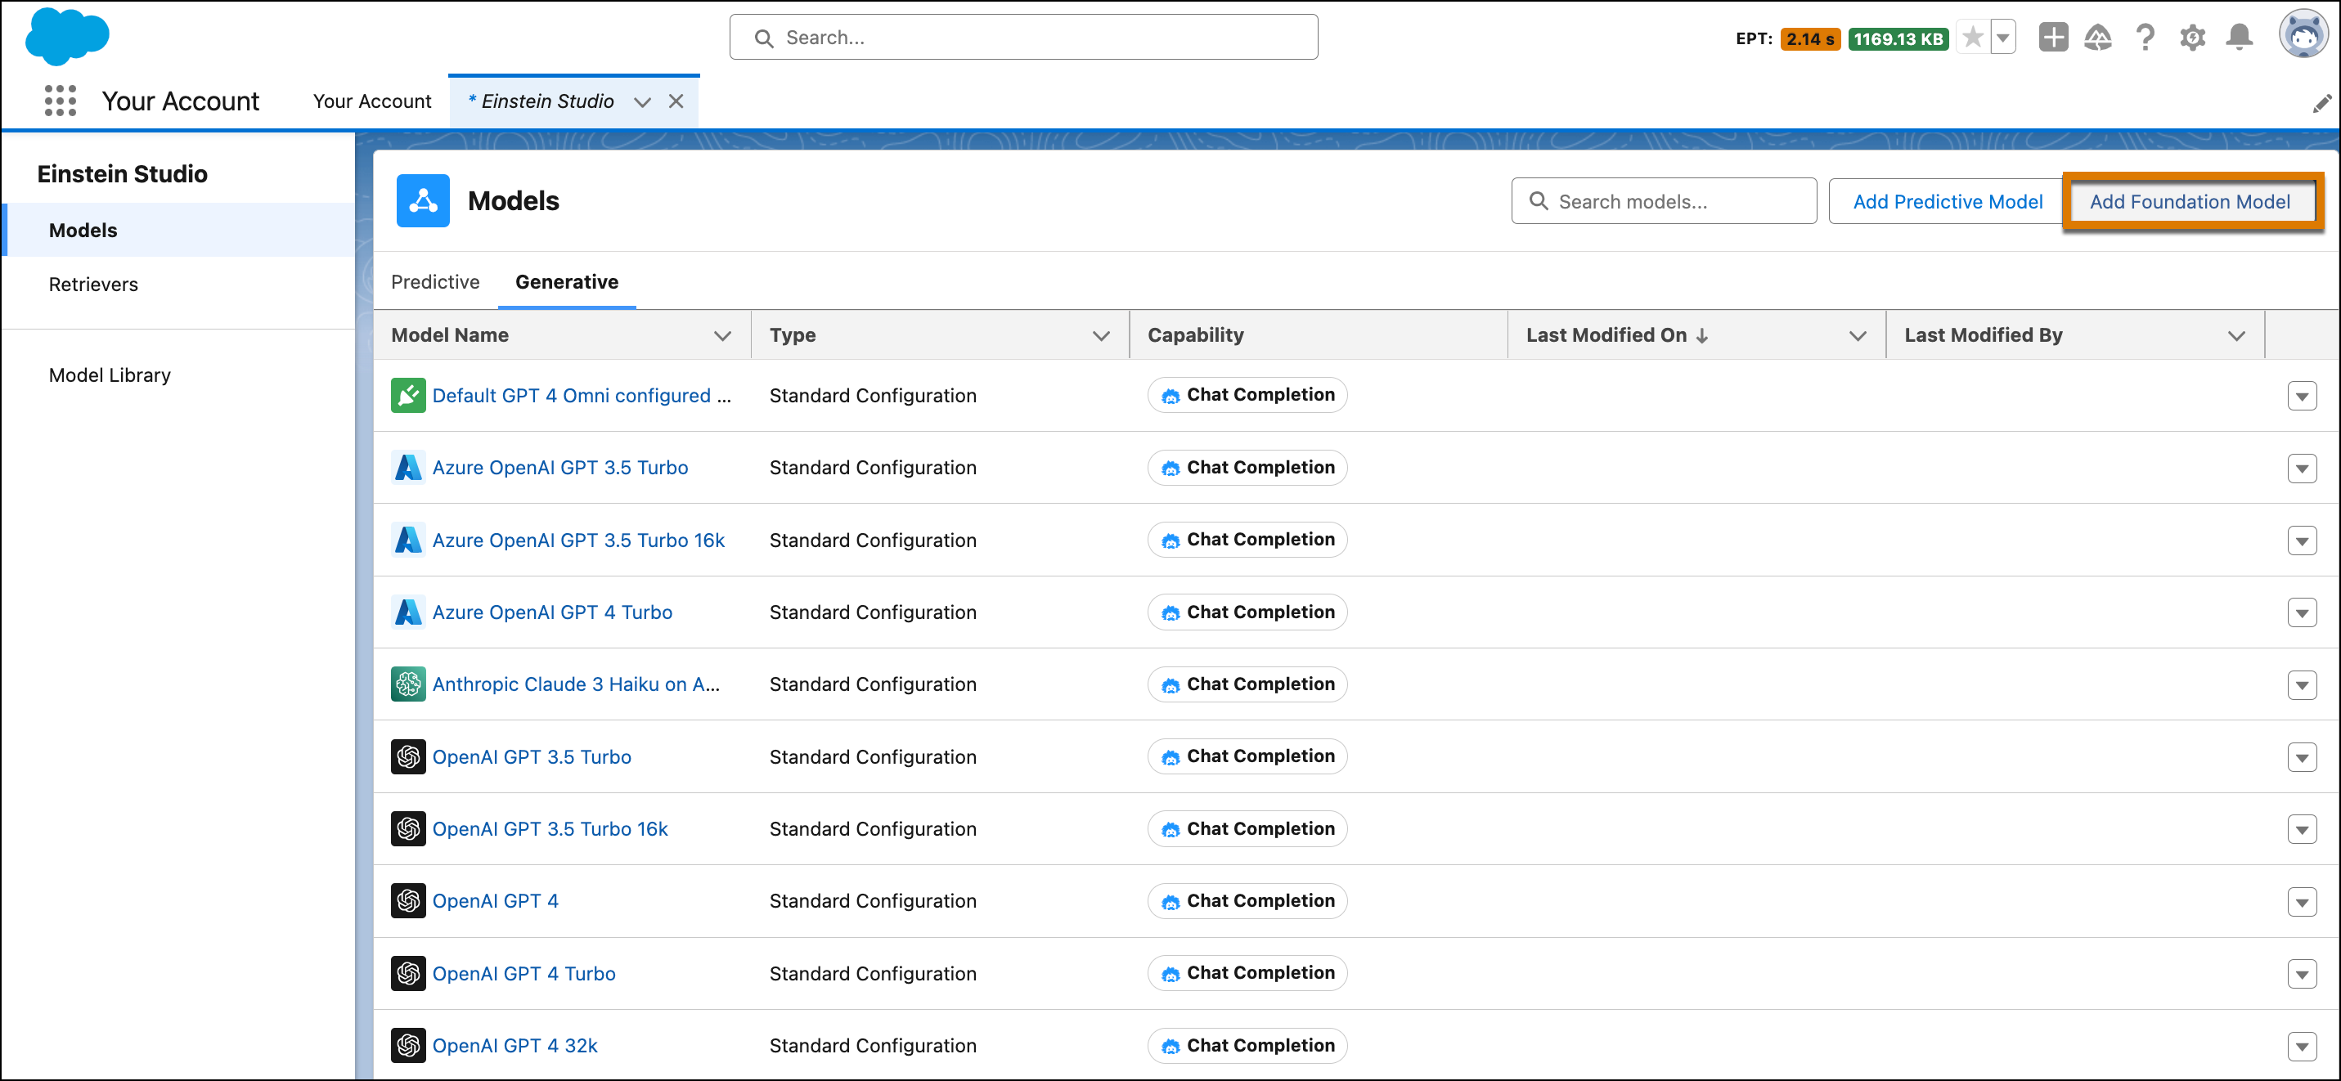Screen dimensions: 2341x1081
Task: Focus the Search models field
Action: tap(1663, 201)
